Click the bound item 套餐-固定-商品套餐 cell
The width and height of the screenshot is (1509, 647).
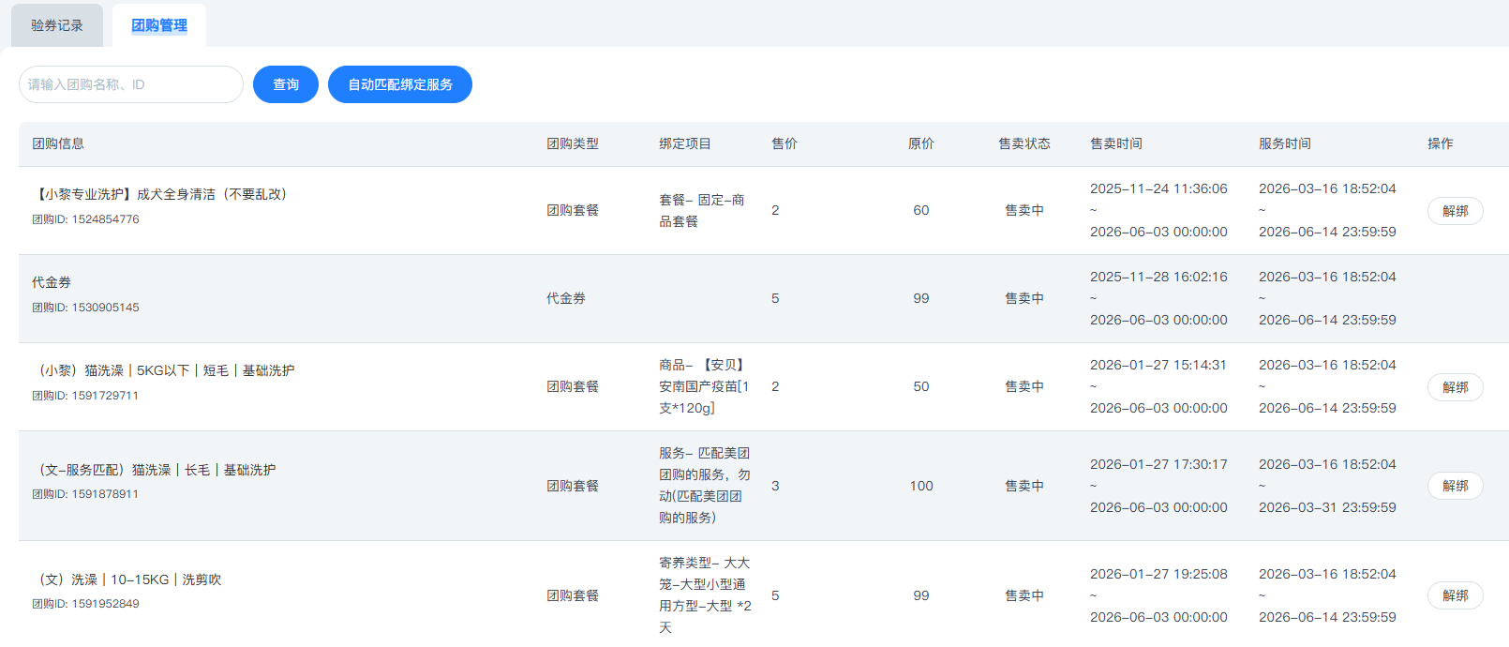[702, 210]
